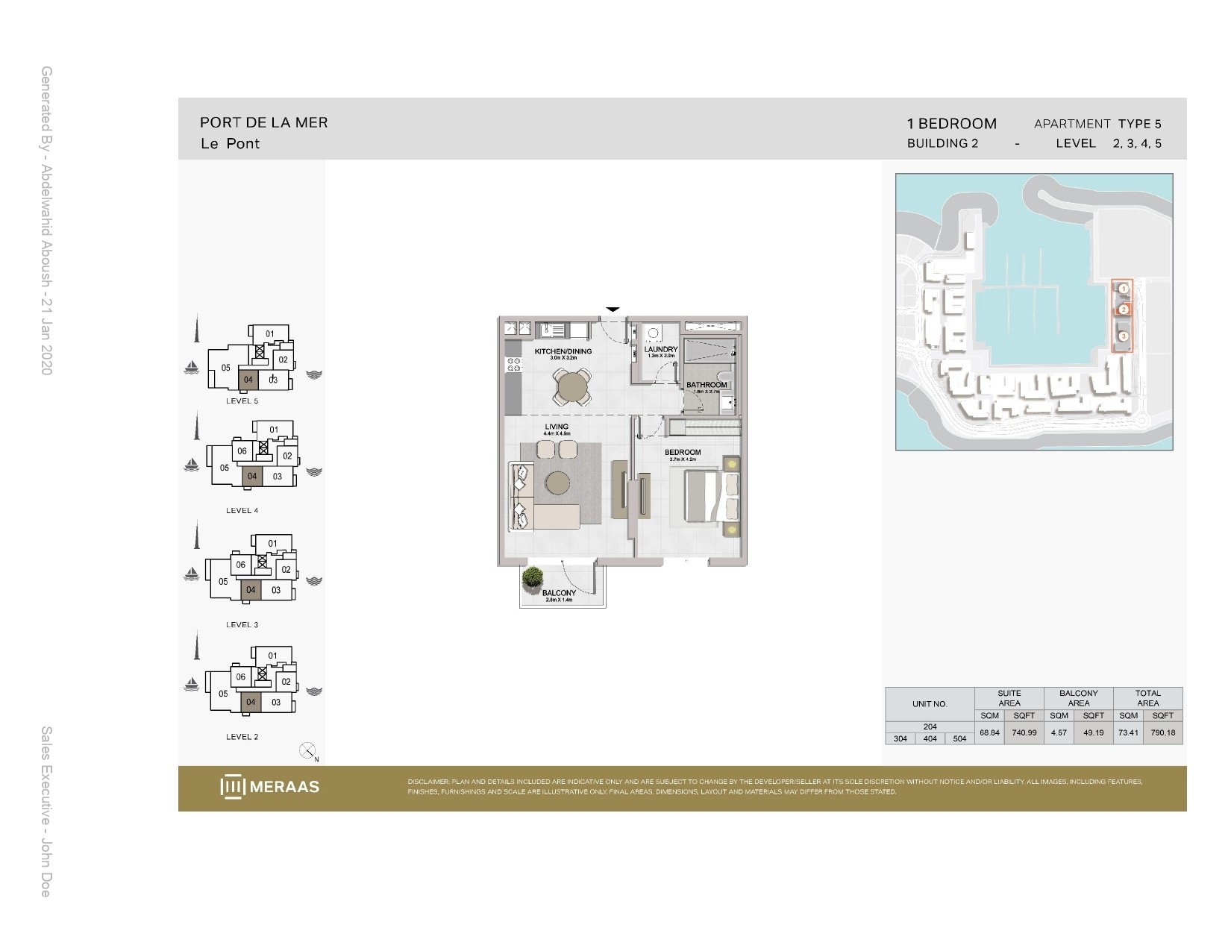Click the round dining table in kitchen

click(x=572, y=387)
